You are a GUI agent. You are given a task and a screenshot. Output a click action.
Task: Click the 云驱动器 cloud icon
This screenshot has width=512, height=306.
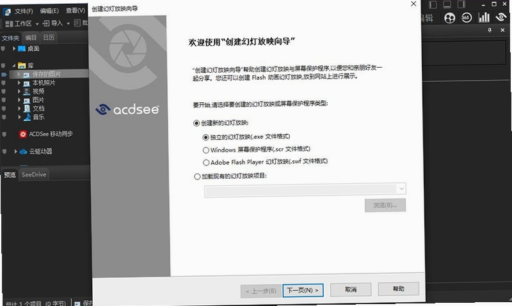click(24, 152)
